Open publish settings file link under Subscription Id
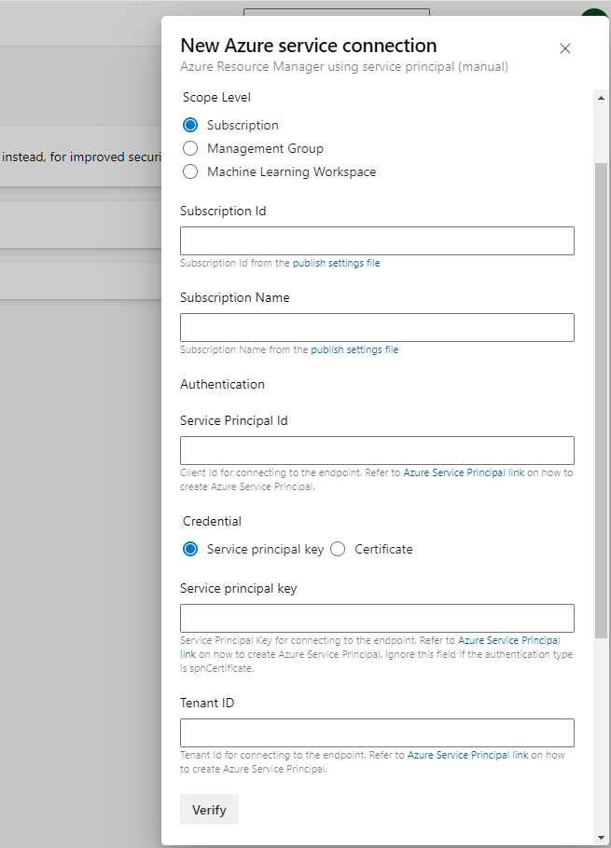The width and height of the screenshot is (611, 848). tap(336, 264)
